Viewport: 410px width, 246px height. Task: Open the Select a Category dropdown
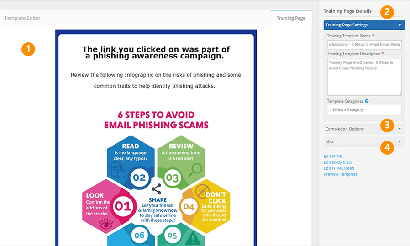[x=364, y=110]
